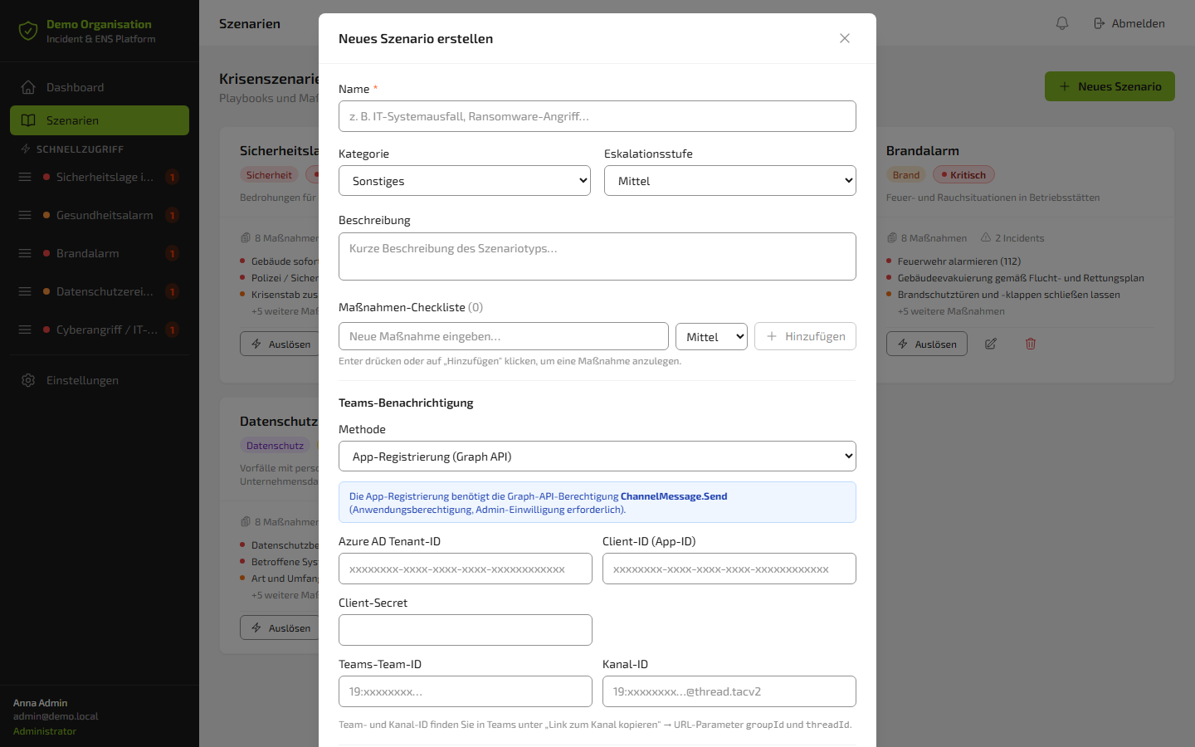Click the Szenarien book icon in sidebar
1195x747 pixels.
click(x=28, y=120)
